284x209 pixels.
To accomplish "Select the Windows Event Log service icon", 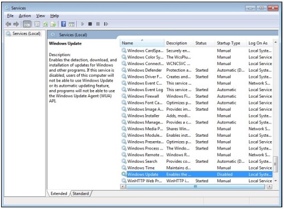I will tap(124, 89).
